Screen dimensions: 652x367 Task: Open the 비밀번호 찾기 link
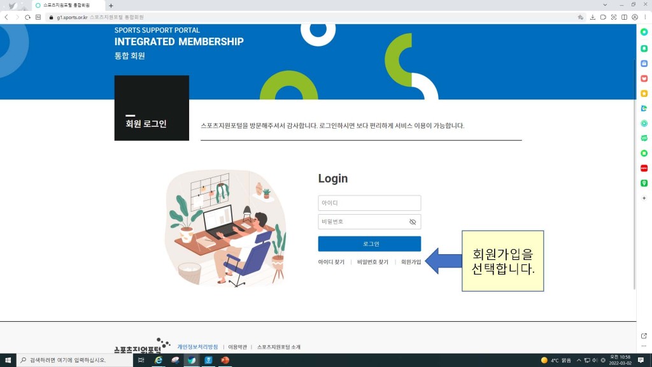coord(372,262)
